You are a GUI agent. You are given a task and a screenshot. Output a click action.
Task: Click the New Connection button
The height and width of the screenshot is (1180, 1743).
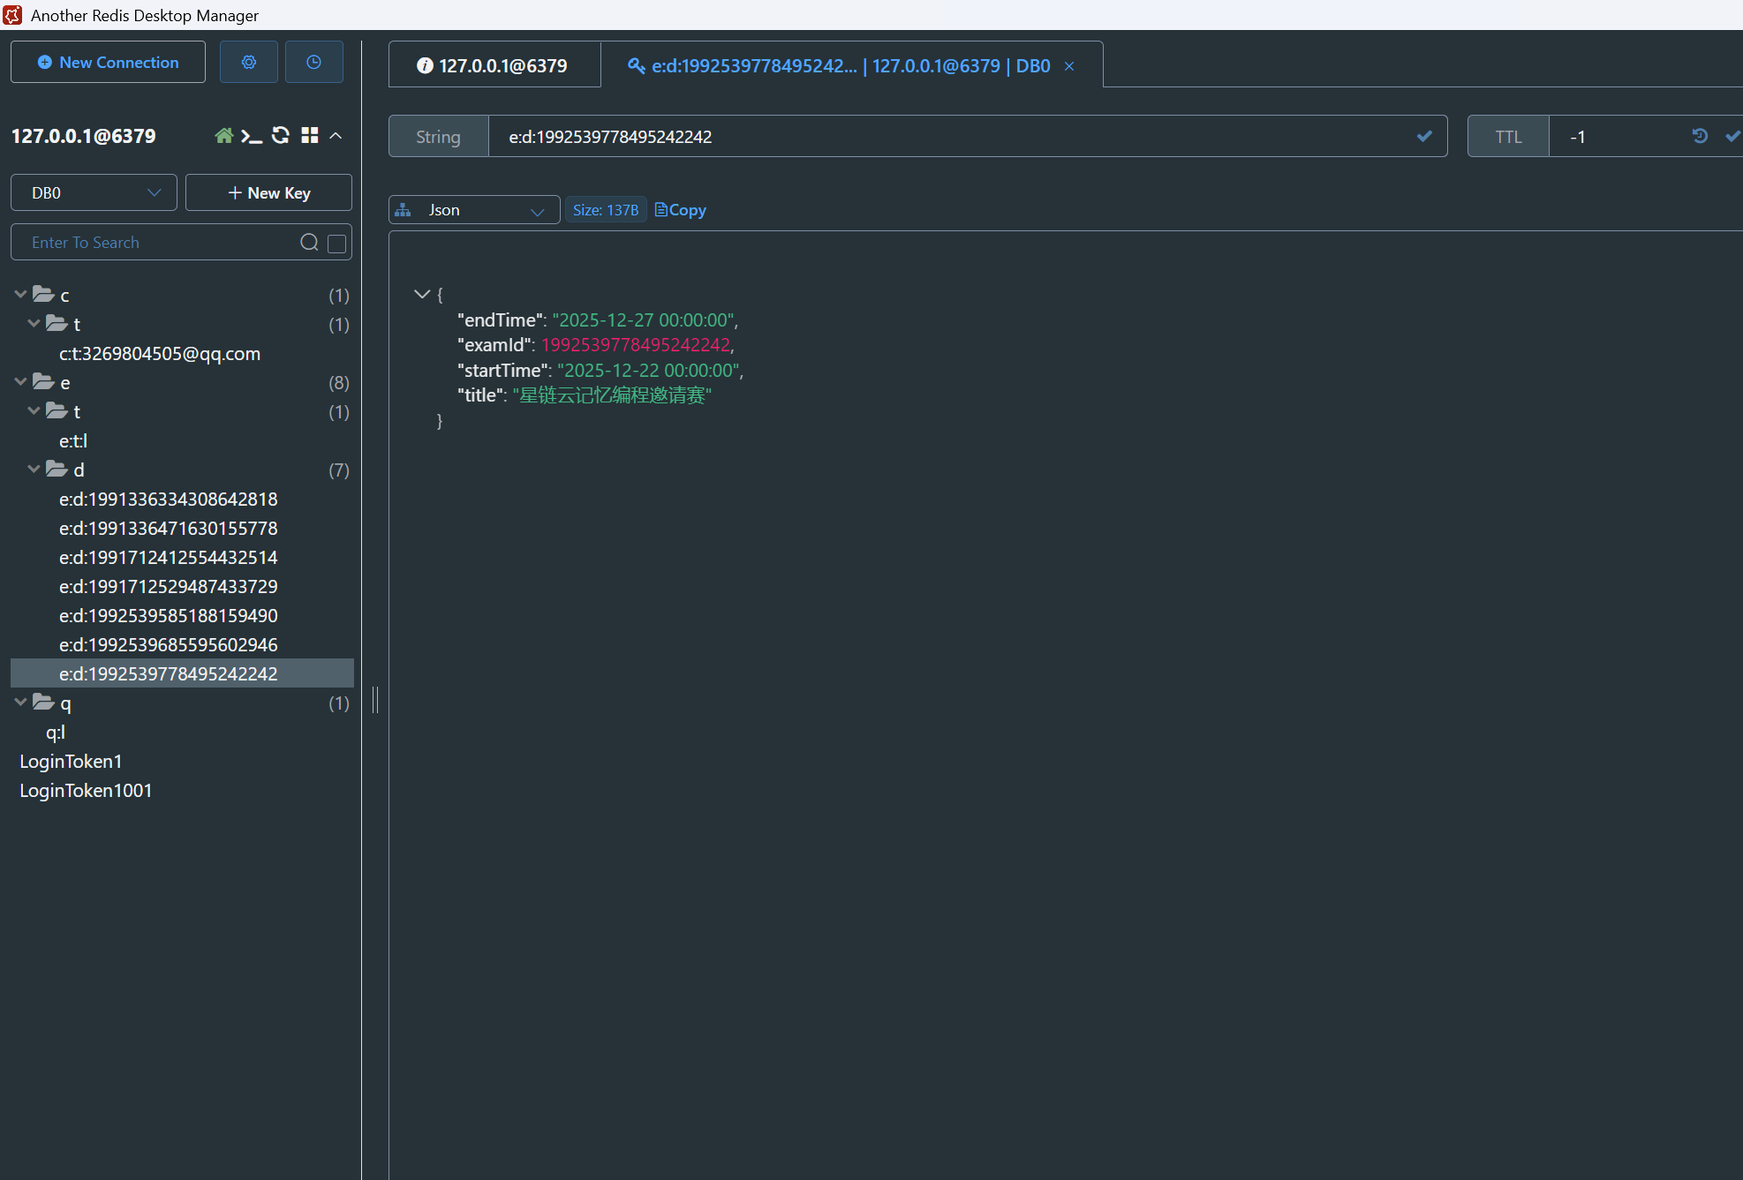pyautogui.click(x=108, y=62)
